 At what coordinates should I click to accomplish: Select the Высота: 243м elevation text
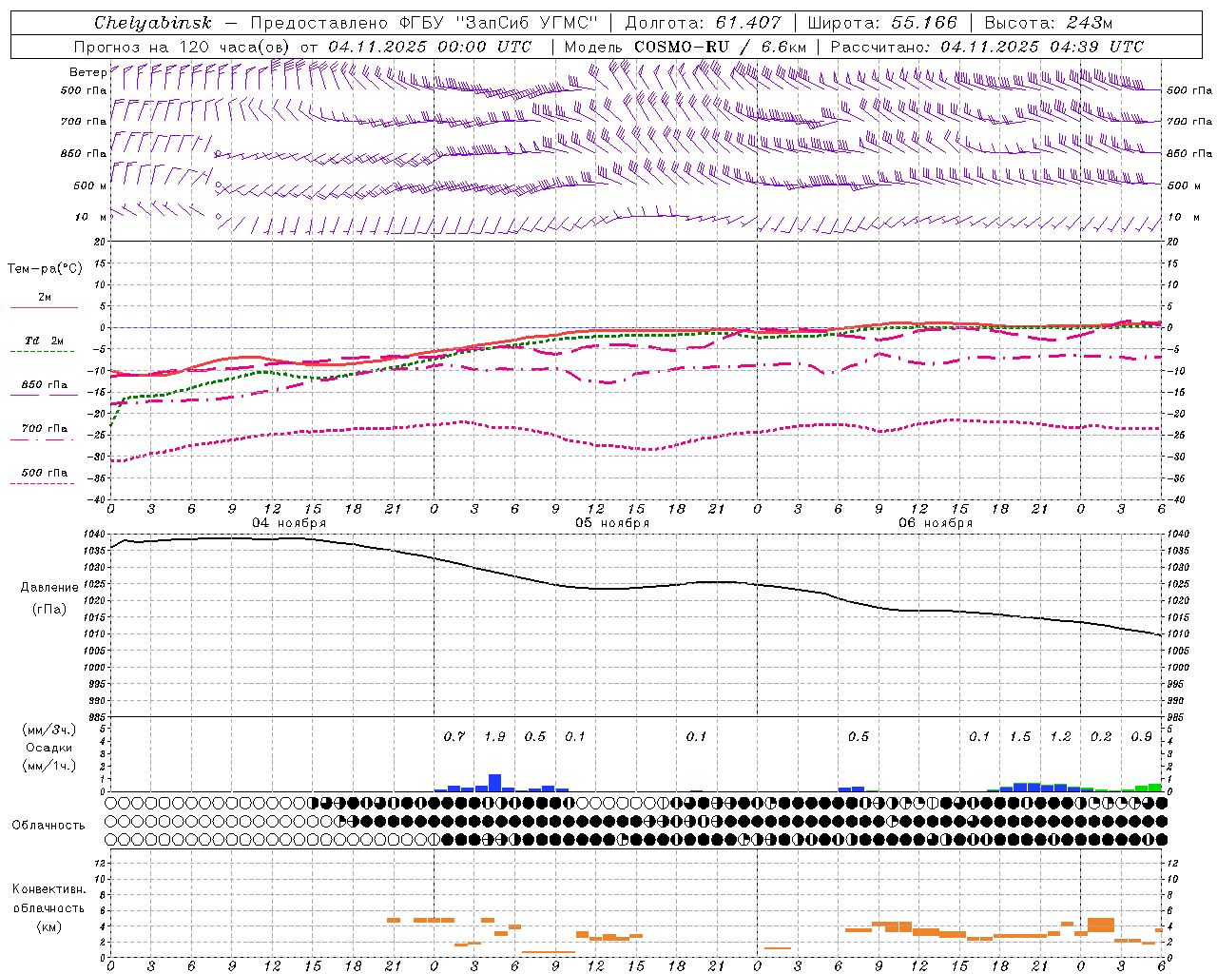1049,23
